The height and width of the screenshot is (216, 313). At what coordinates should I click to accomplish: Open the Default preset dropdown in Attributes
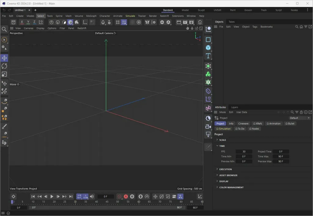[x=300, y=118]
